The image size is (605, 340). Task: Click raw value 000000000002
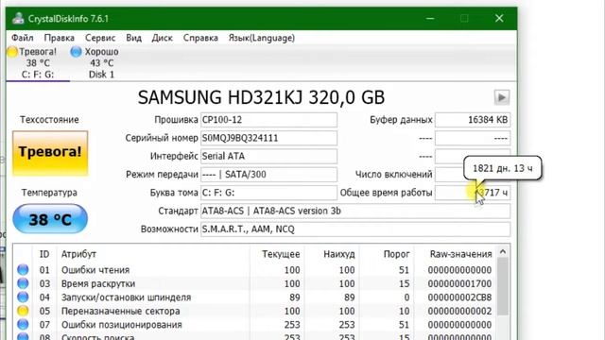coord(459,311)
